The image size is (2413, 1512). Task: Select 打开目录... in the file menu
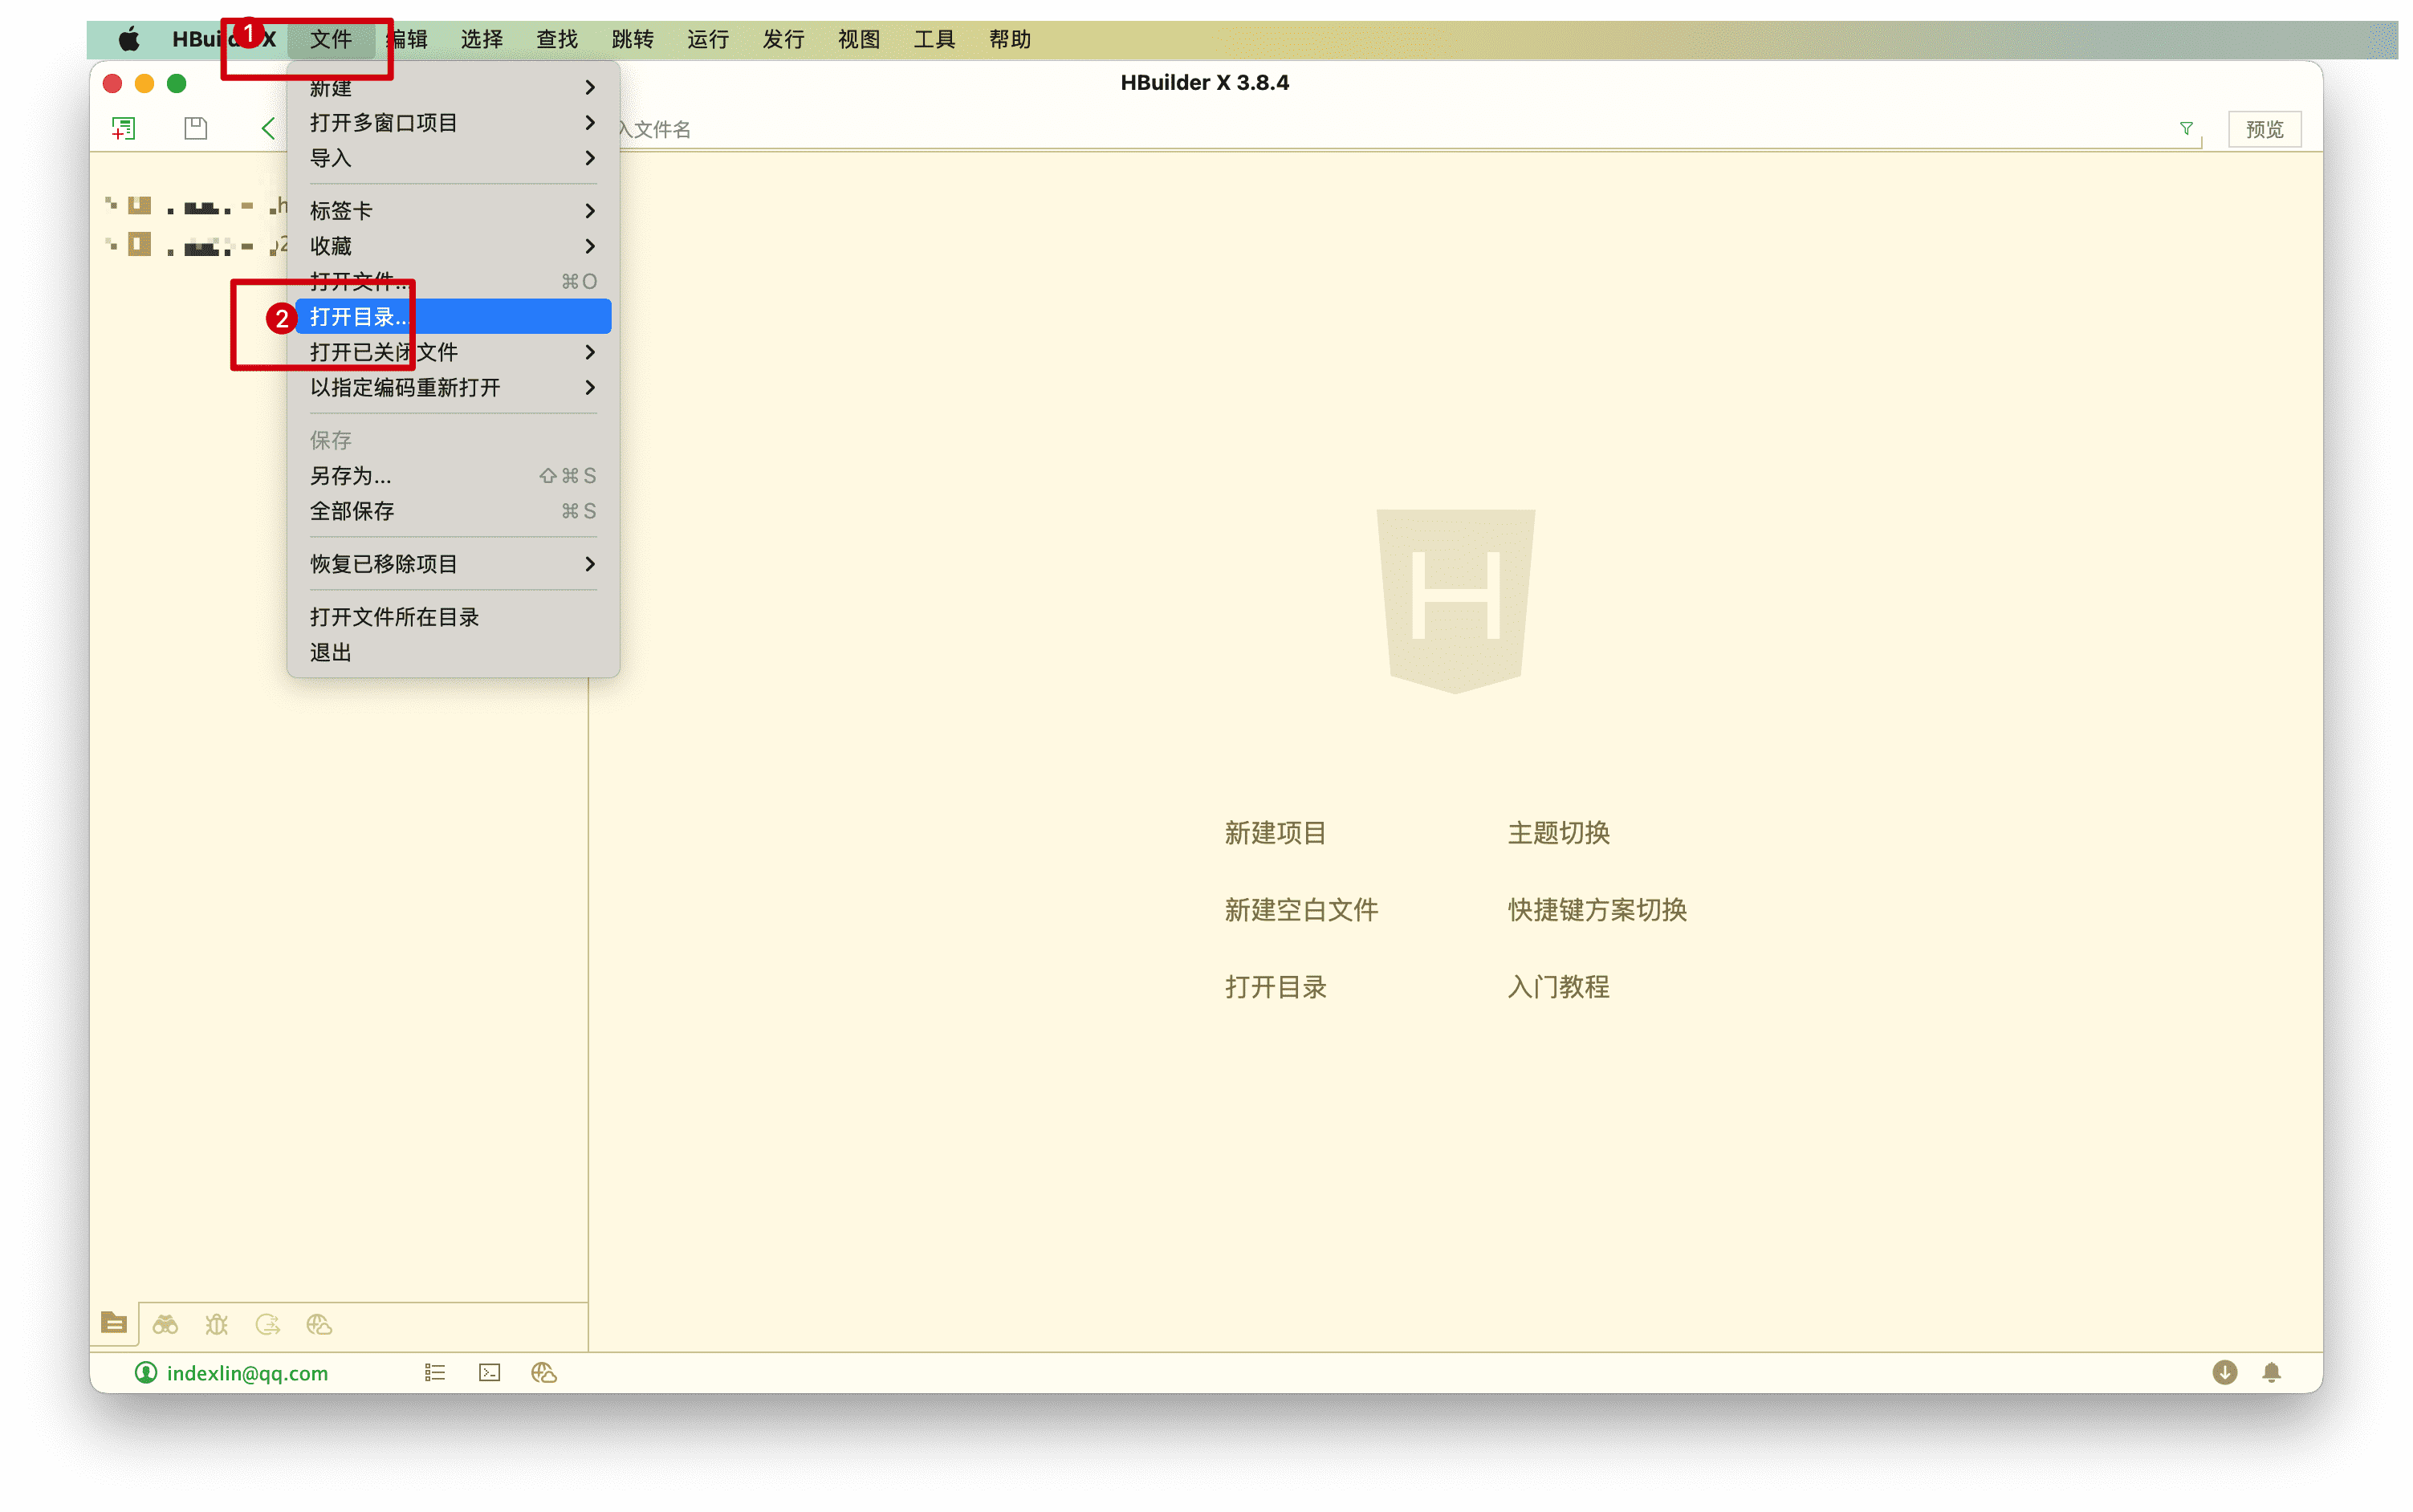453,316
